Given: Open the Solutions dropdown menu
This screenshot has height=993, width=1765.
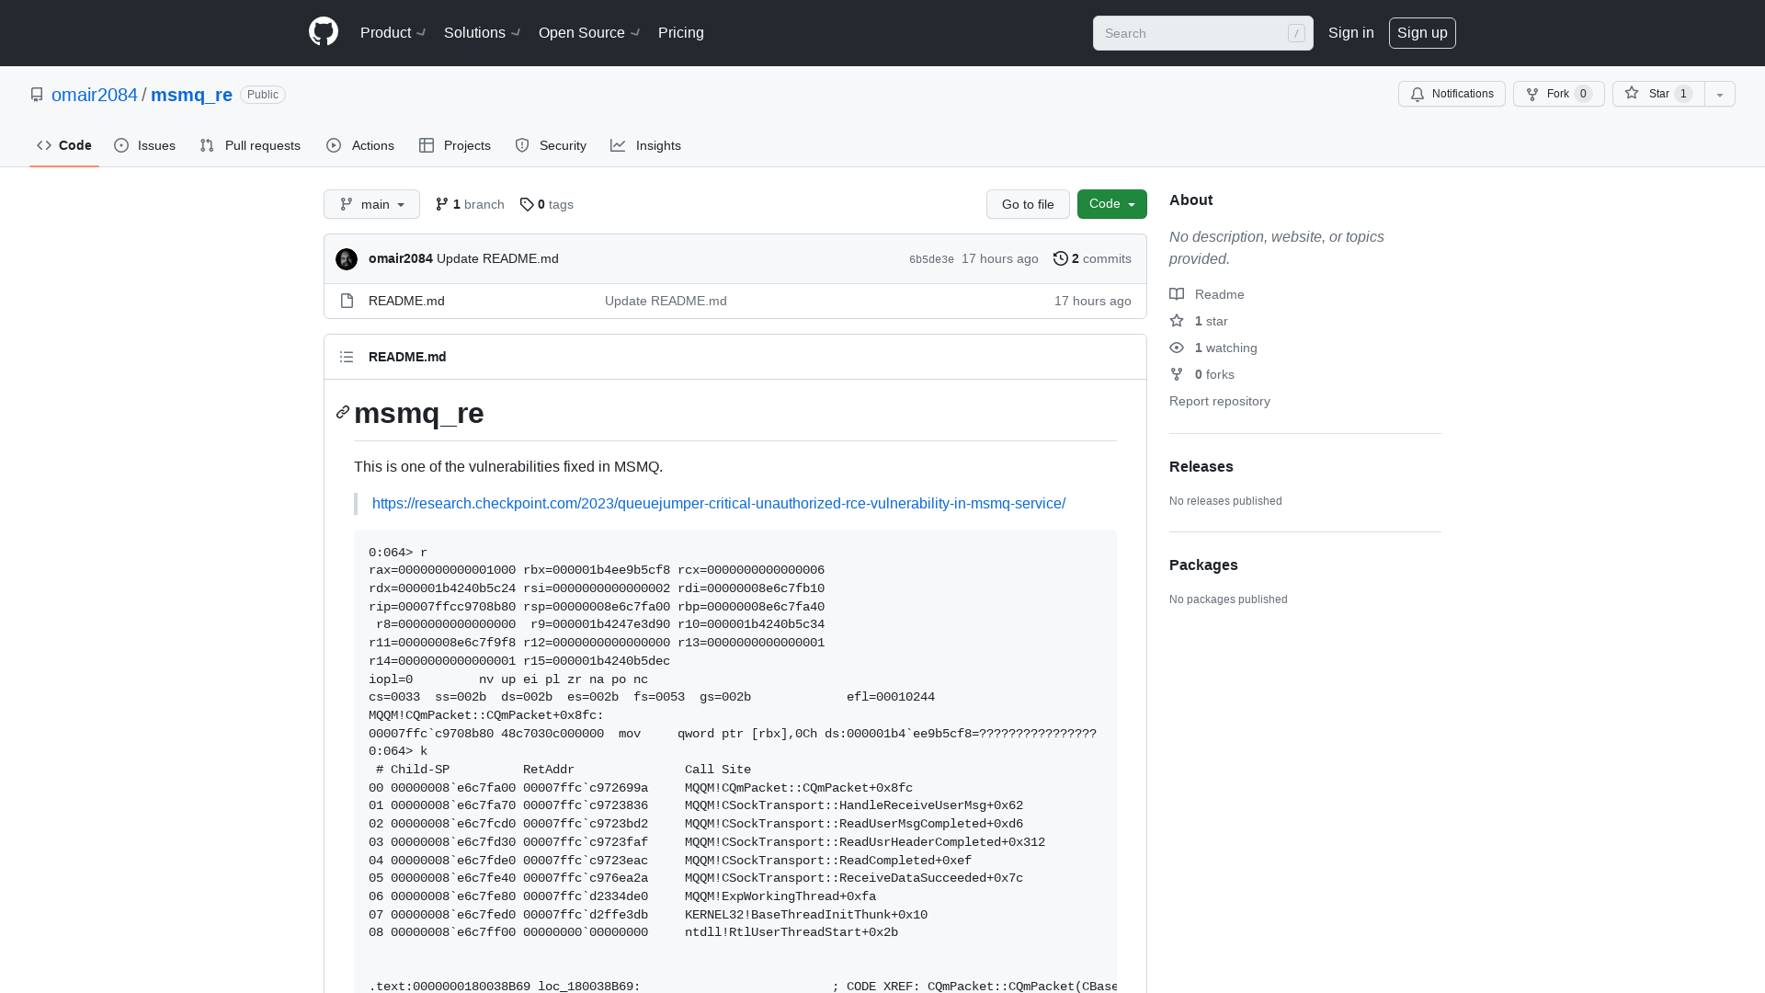Looking at the screenshot, I should point(482,33).
